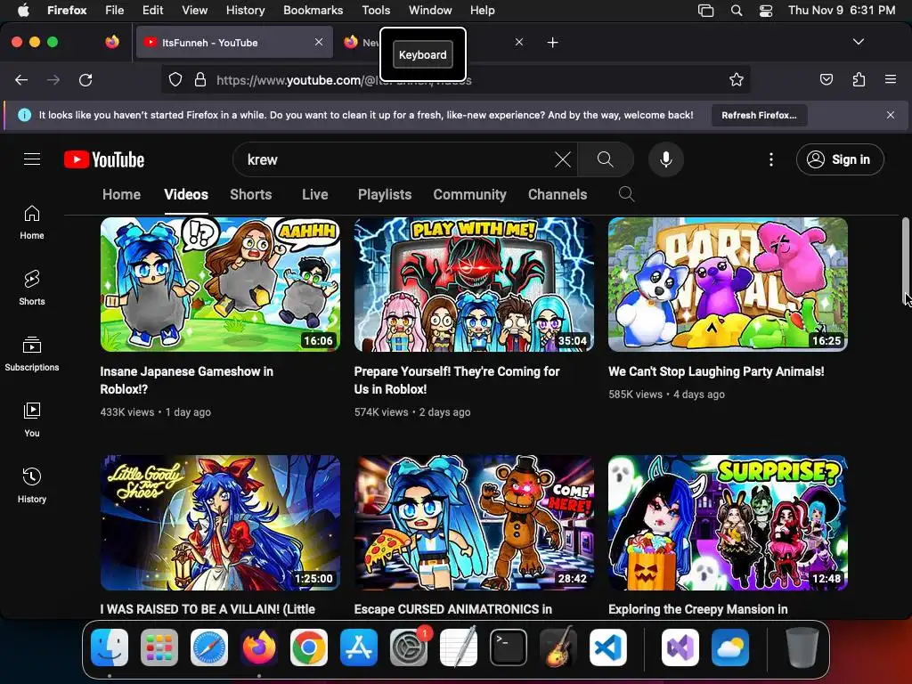Image resolution: width=912 pixels, height=684 pixels.
Task: Open macOS Control Center
Action: 766,10
